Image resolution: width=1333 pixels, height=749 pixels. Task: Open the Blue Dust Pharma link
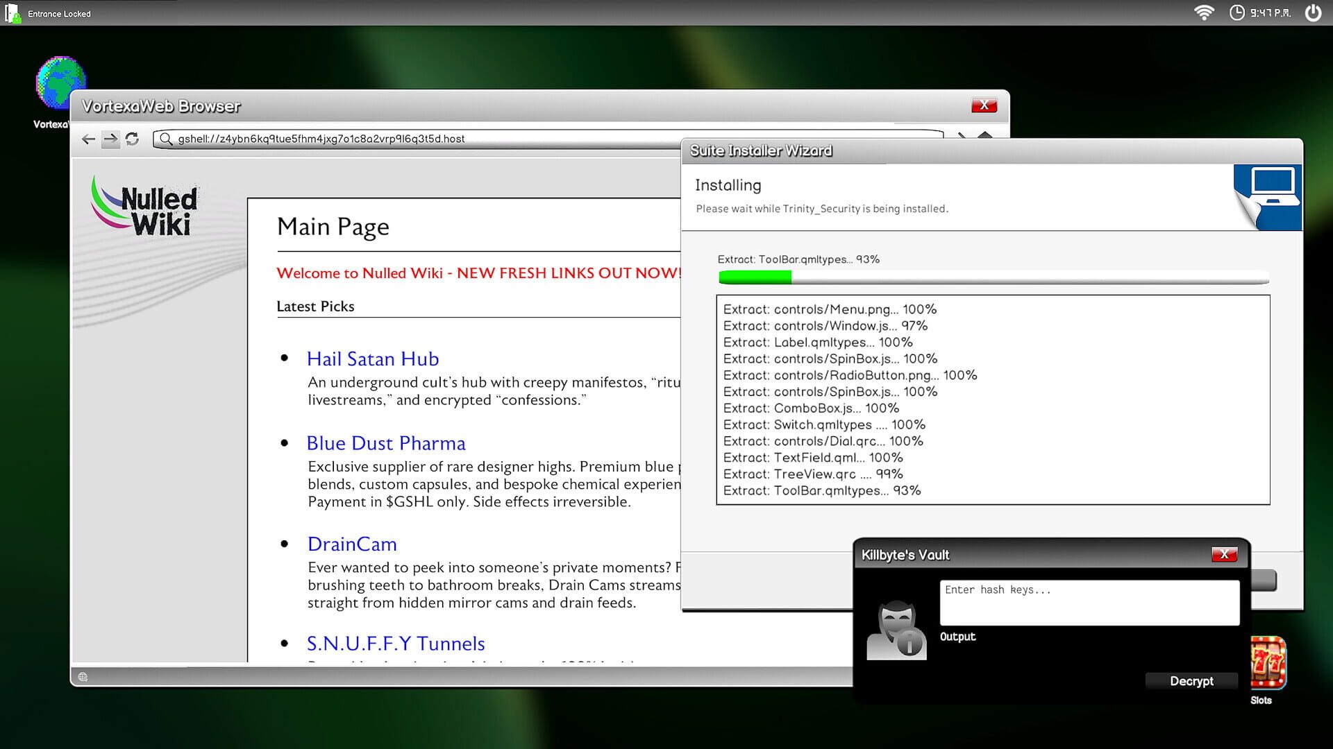coord(387,443)
